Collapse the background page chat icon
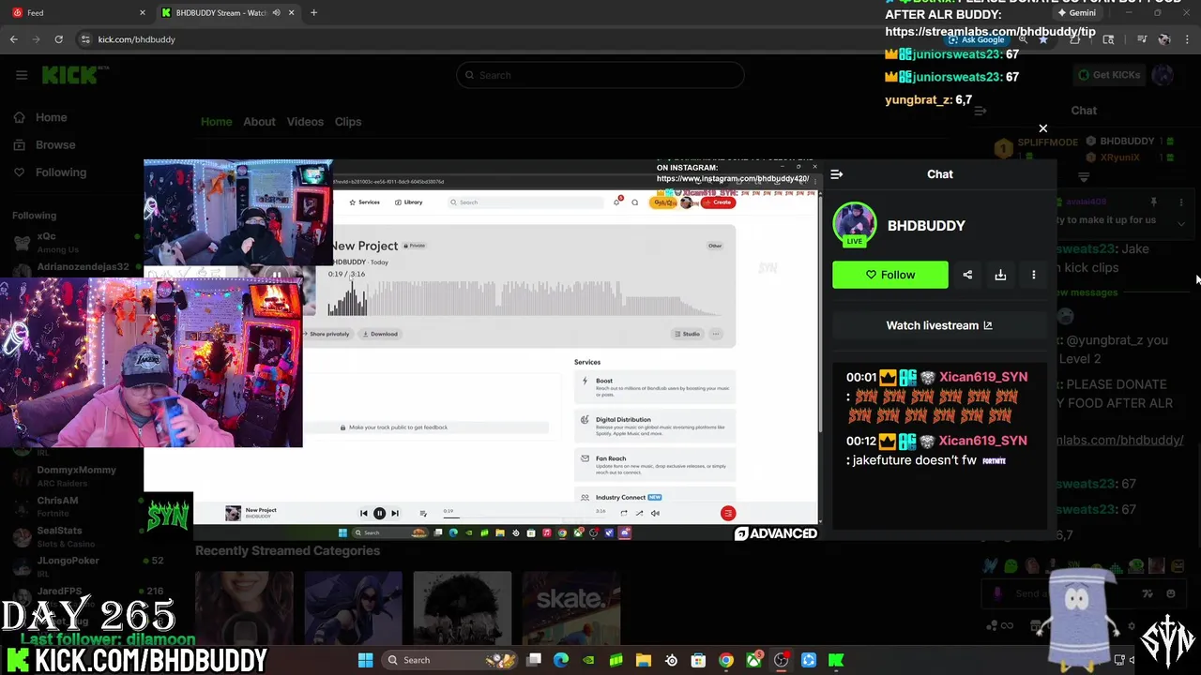This screenshot has width=1201, height=675. coord(980,111)
